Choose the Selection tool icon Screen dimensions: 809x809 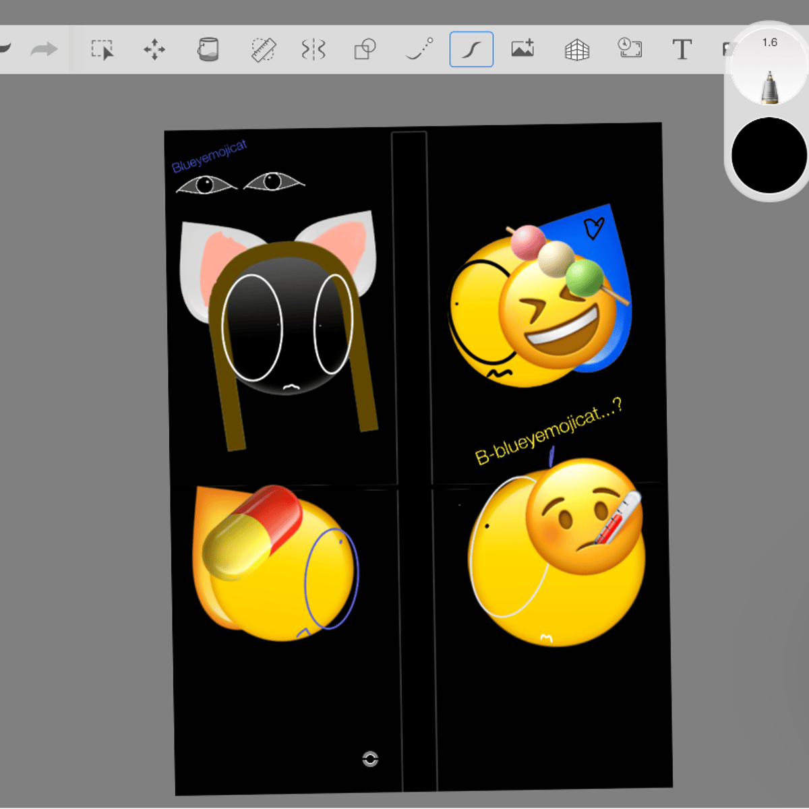[102, 49]
